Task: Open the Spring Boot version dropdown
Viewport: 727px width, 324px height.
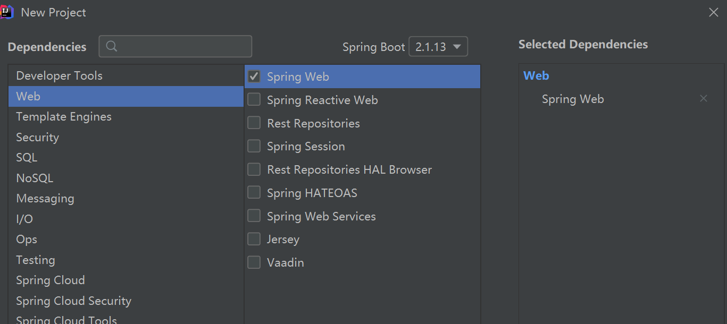Action: click(438, 46)
